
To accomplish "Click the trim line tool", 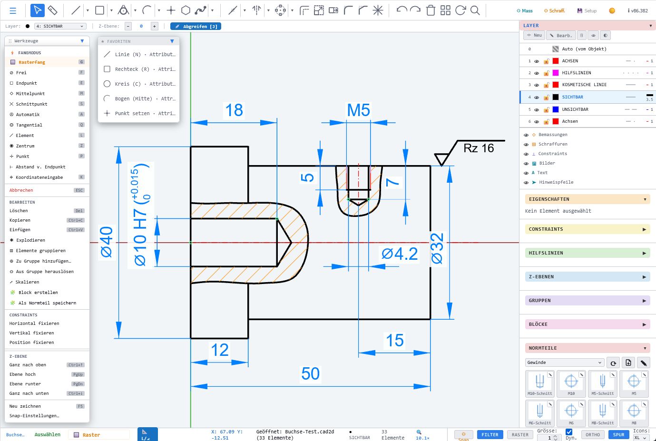I will (x=233, y=10).
